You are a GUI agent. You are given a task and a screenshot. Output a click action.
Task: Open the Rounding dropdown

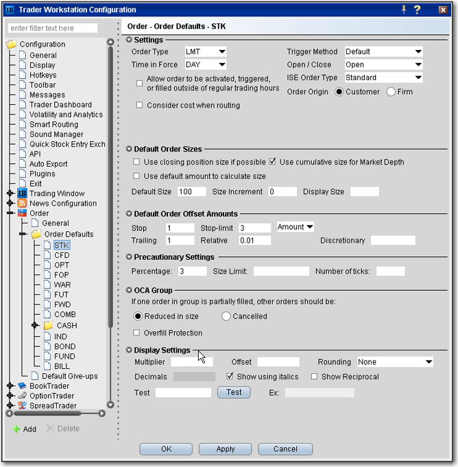click(x=395, y=362)
